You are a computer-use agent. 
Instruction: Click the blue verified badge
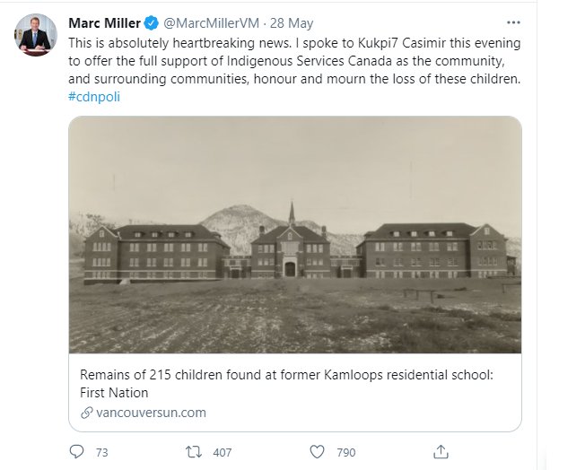coord(151,23)
